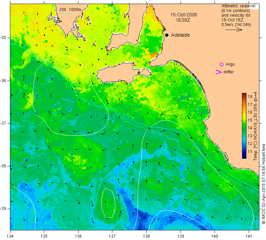The height and width of the screenshot is (240, 266).
Task: Click the 13 degree colorbar tick label
Action: 250,136
